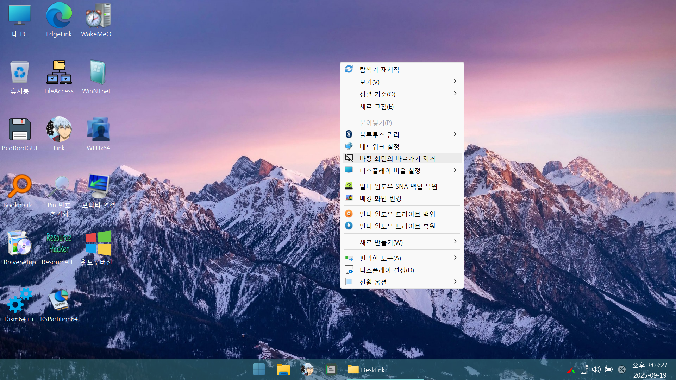
Task: Open the FileAccess network folder icon
Action: coord(59,73)
